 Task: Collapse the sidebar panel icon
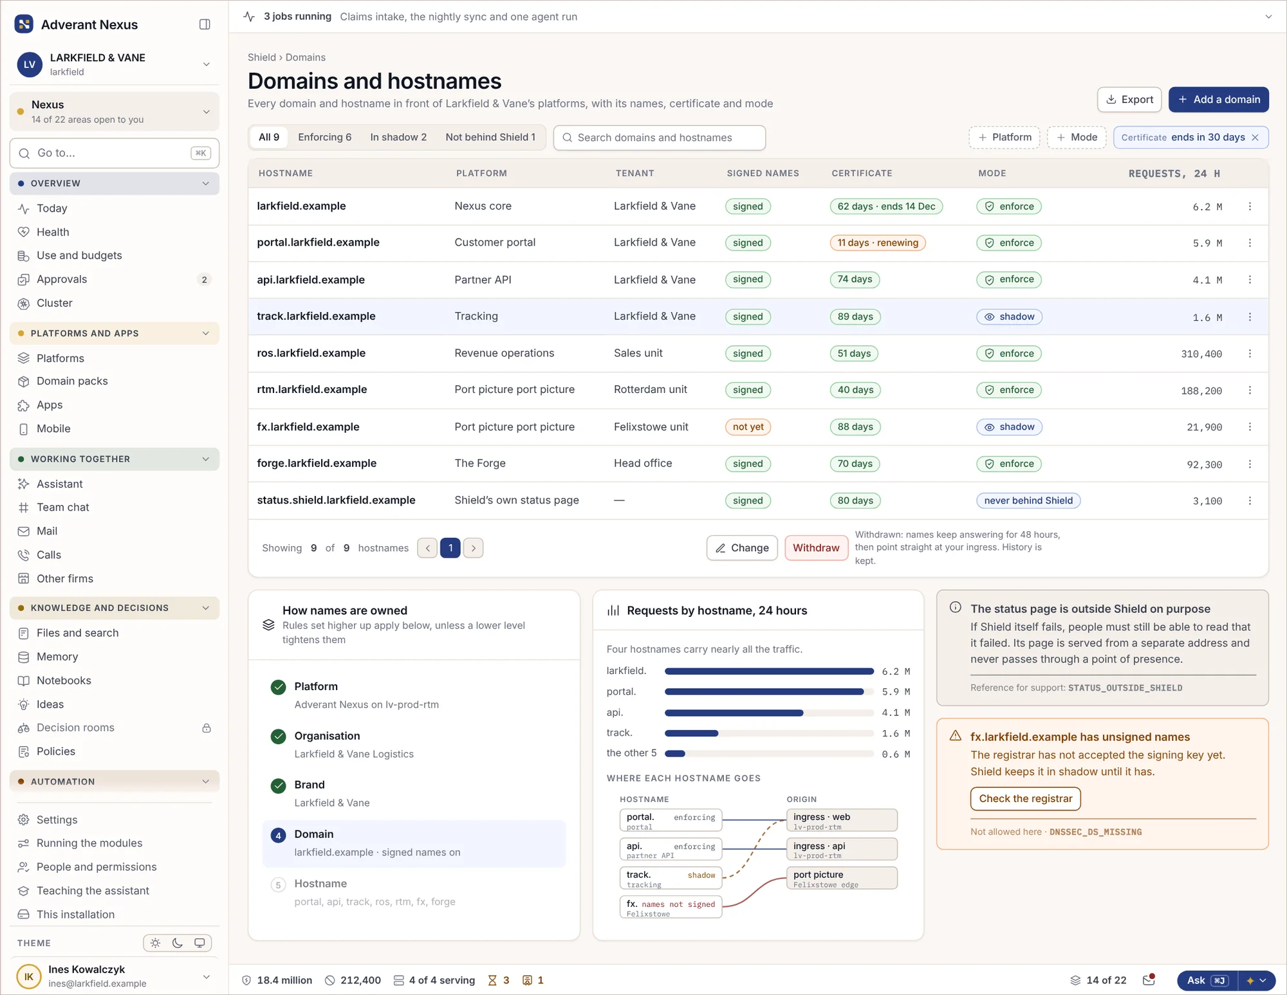205,24
